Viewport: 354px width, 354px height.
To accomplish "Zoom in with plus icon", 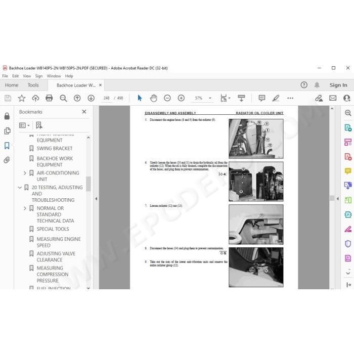I will click(x=181, y=98).
